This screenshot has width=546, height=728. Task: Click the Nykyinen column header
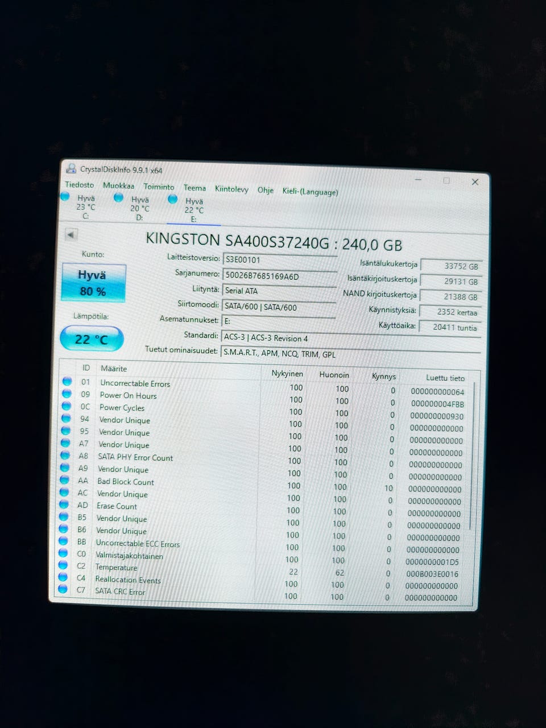287,374
